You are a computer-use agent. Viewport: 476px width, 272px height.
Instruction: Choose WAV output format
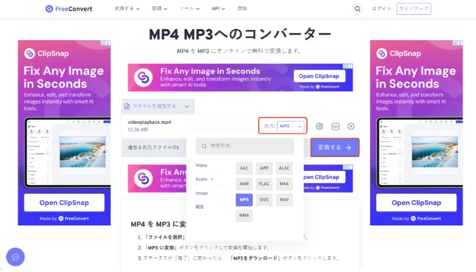(284, 200)
